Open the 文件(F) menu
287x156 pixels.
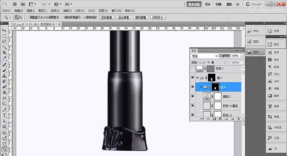[x=6, y=11]
